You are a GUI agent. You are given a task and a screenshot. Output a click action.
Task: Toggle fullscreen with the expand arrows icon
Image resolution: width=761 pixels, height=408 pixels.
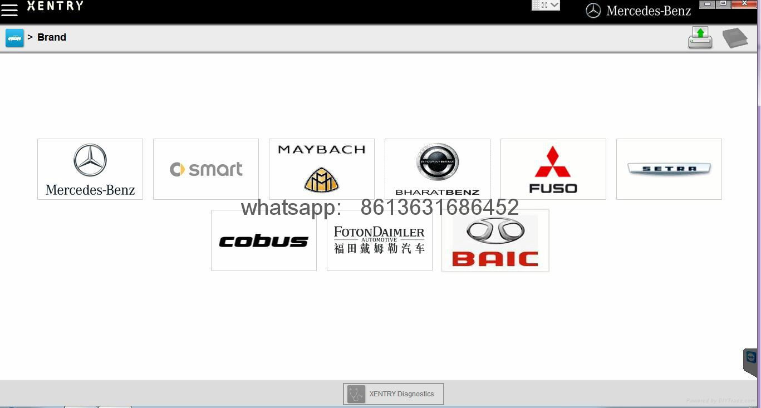click(x=544, y=5)
